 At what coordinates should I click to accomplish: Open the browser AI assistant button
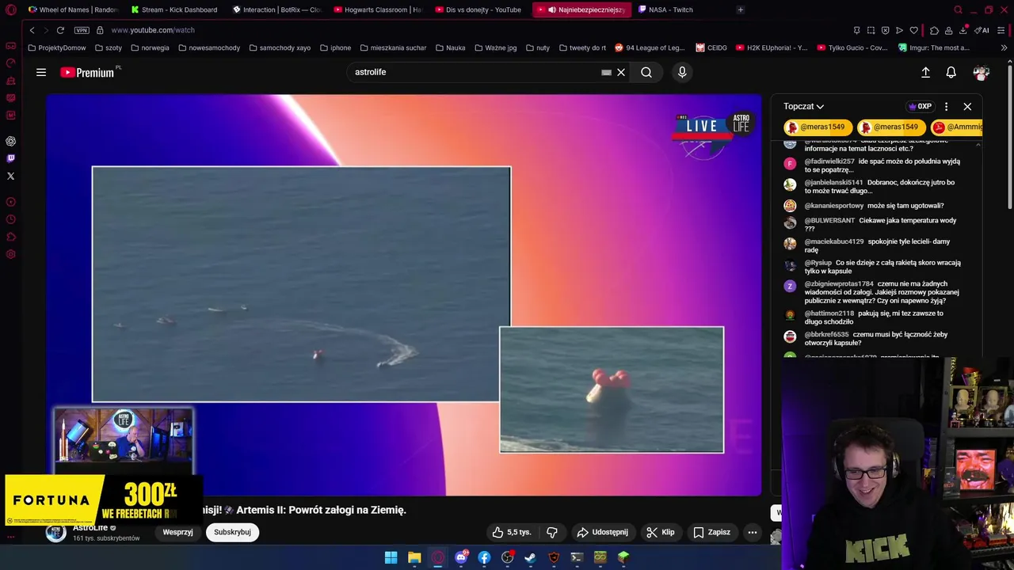982,30
